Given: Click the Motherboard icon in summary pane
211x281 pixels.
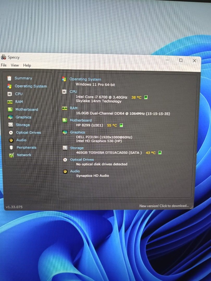Looking at the screenshot, I should [x=65, y=120].
